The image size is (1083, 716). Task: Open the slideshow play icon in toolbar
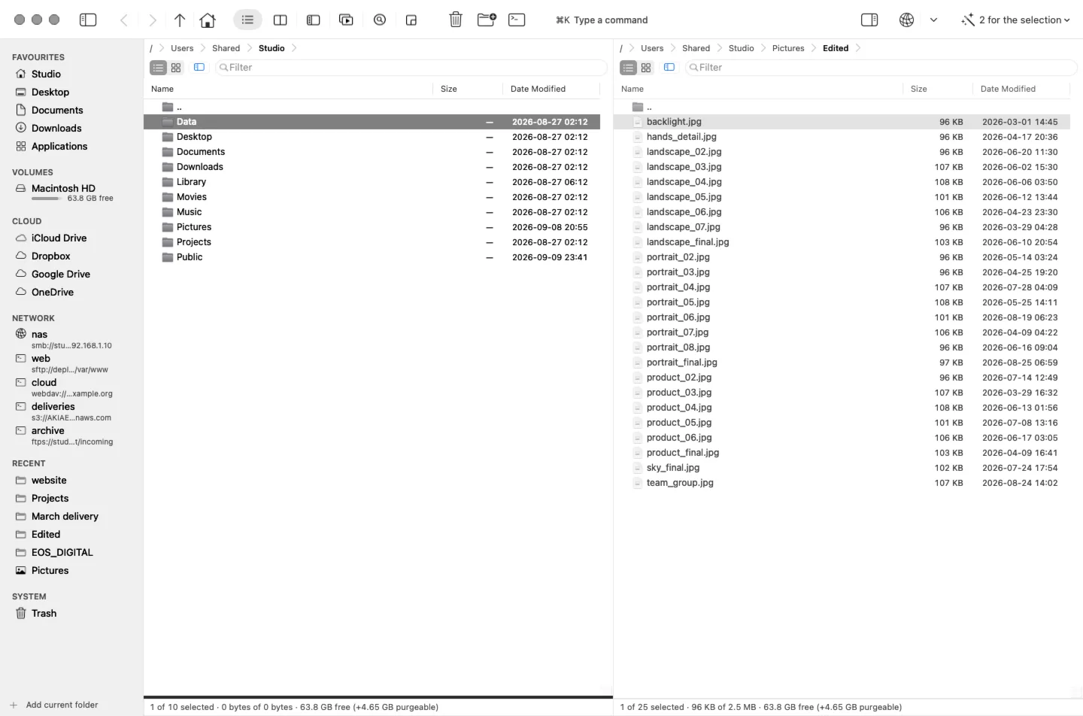[x=346, y=20]
